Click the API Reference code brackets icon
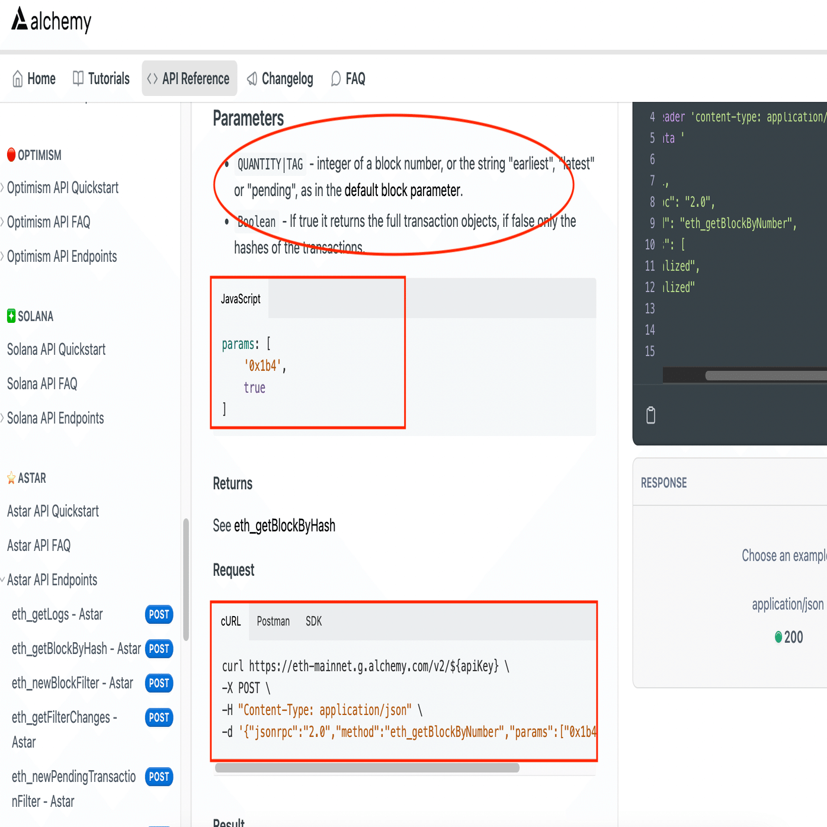 153,78
